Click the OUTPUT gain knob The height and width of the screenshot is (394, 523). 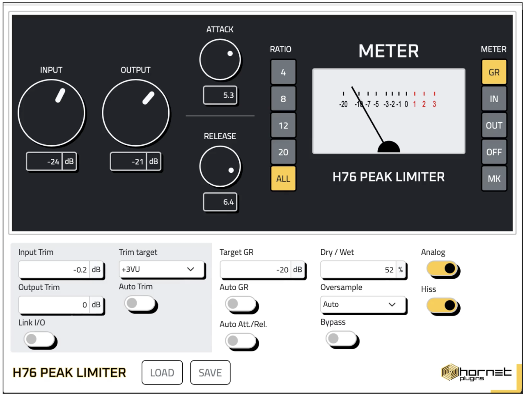[136, 113]
